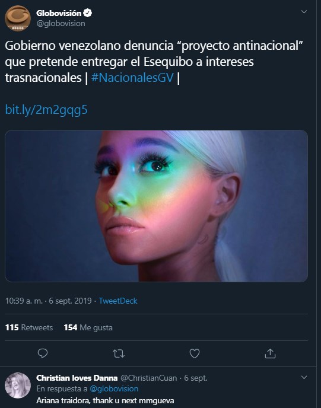
Task: Click the @globovision handle under the name
Action: point(61,23)
